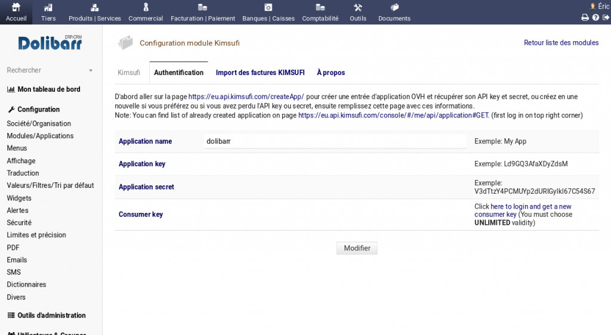Open Banques | Caisses icon
This screenshot has height=335, width=611.
click(x=268, y=8)
